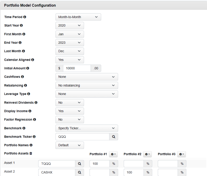Click the info icon beside Time Period
Image resolution: width=207 pixels, height=176 pixels.
25,17
